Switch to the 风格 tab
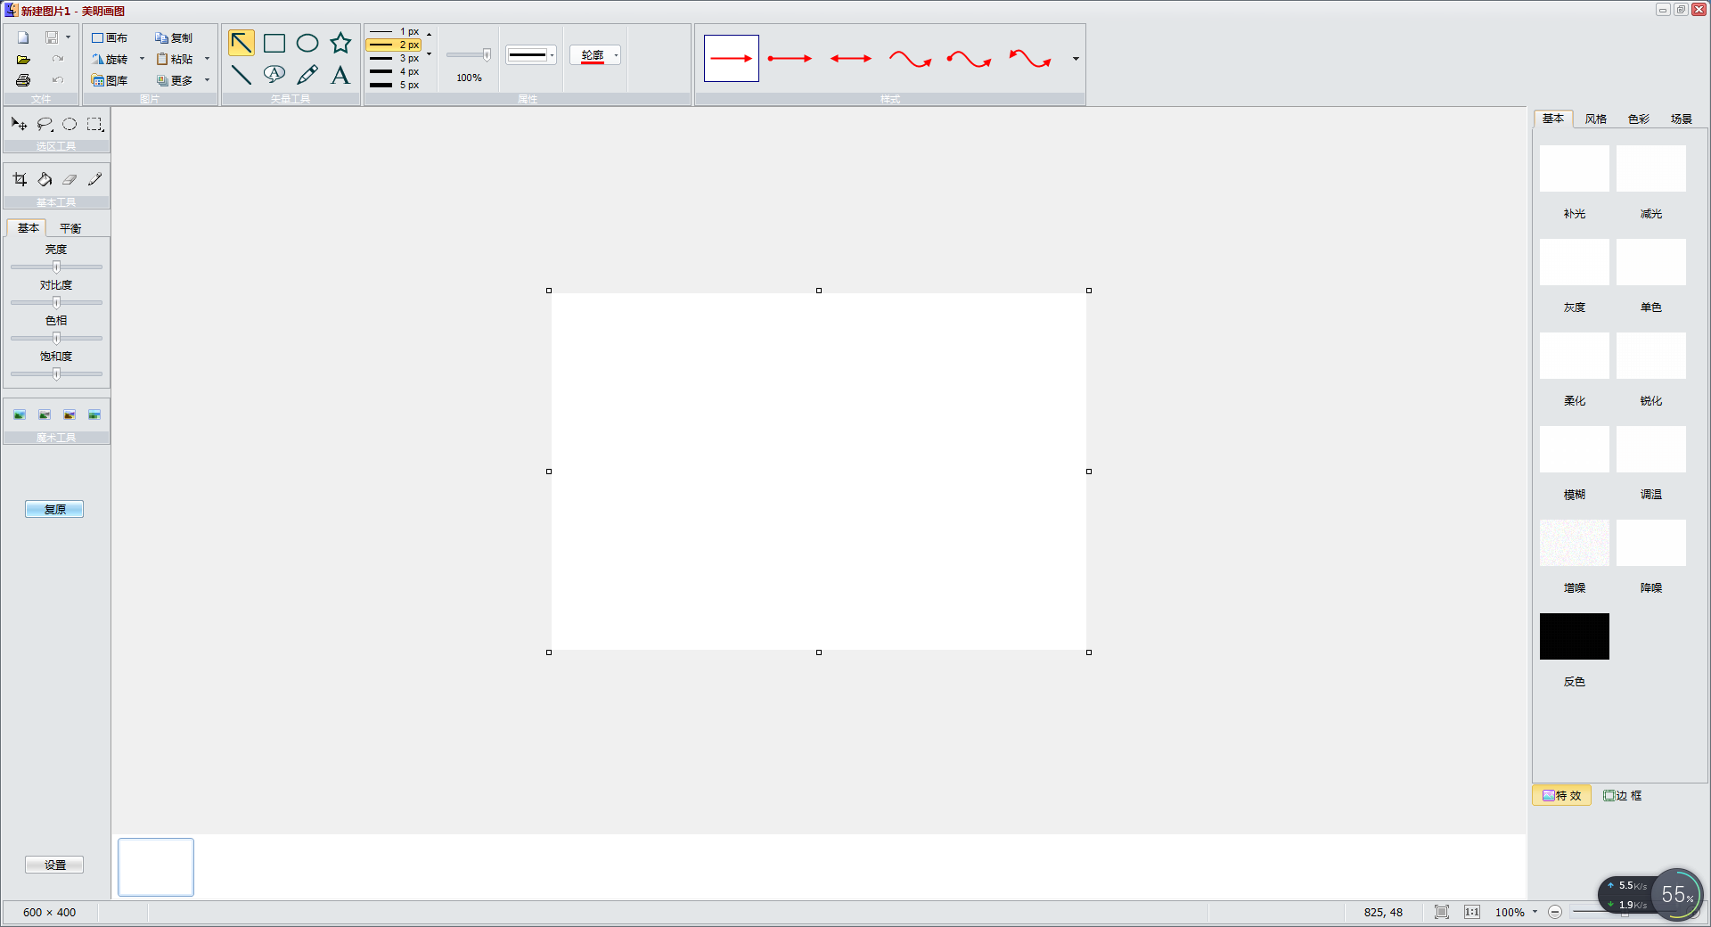The width and height of the screenshot is (1711, 927). (x=1595, y=119)
